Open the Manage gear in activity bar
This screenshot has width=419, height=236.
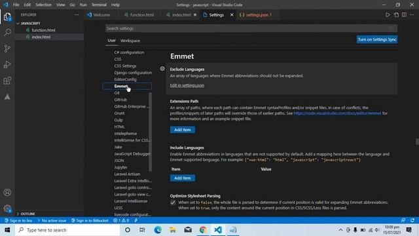tap(7, 208)
